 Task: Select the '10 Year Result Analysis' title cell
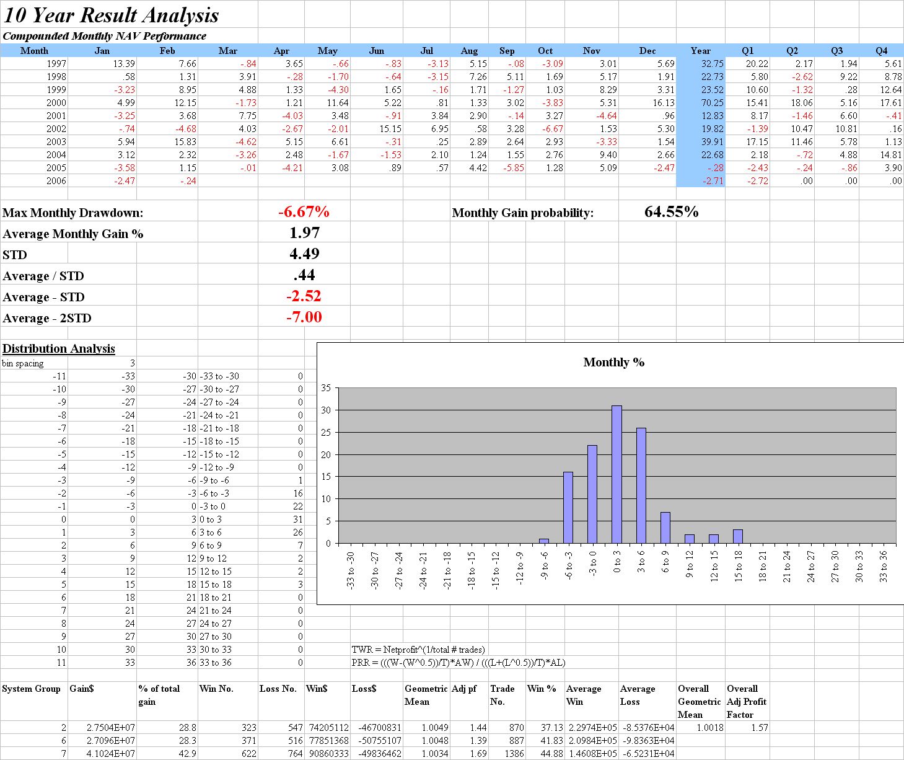coord(112,15)
